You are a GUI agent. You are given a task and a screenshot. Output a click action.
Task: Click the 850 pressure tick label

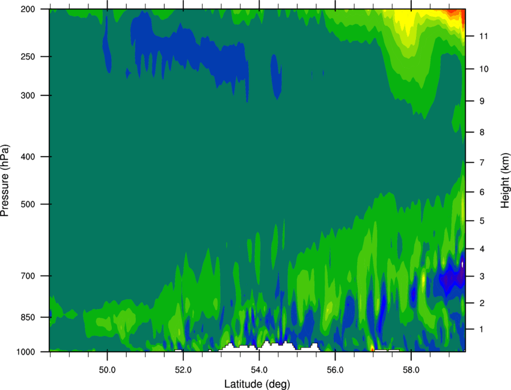pos(28,317)
